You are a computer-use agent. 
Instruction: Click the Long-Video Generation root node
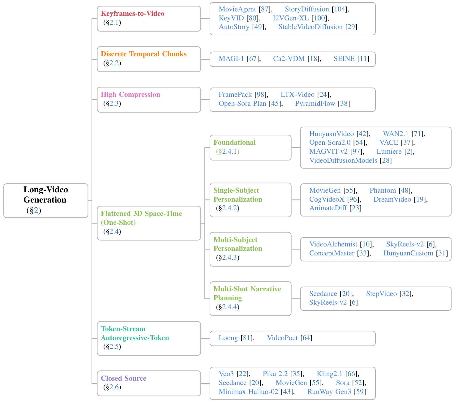pyautogui.click(x=46, y=200)
